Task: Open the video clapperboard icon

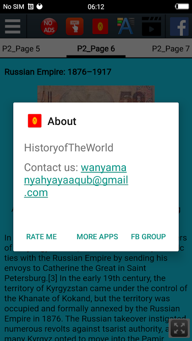Action: tap(151, 26)
